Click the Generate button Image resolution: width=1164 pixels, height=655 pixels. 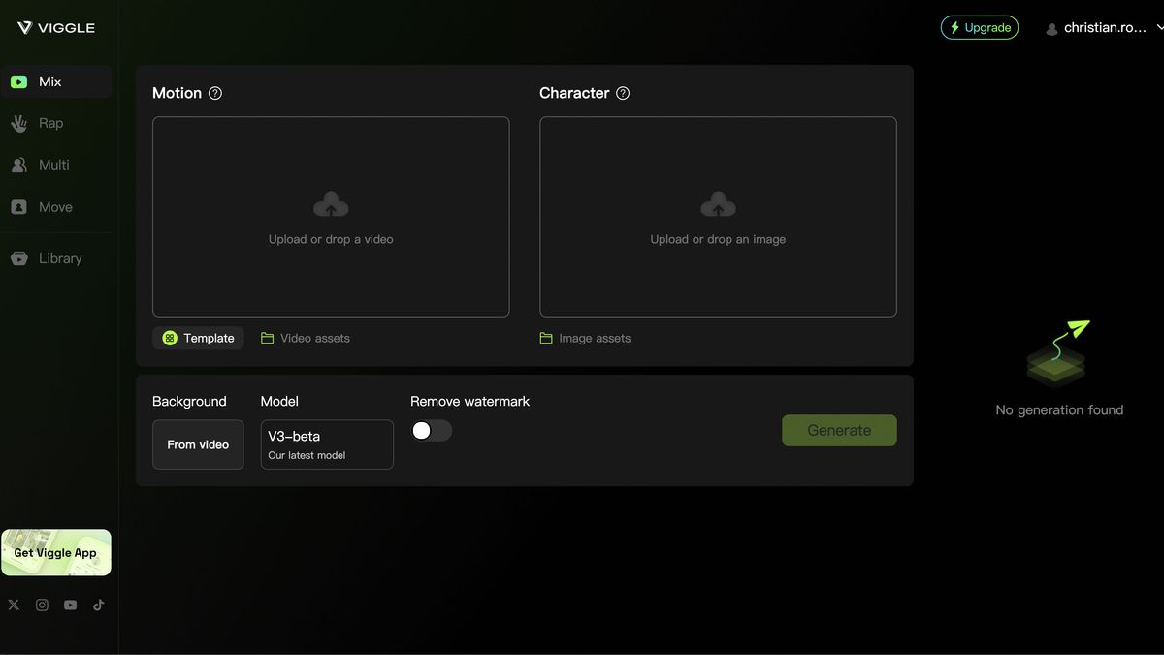point(839,430)
